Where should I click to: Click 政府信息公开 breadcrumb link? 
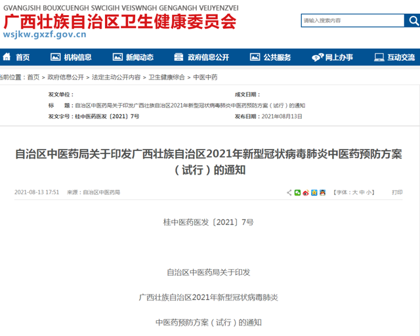(x=66, y=77)
